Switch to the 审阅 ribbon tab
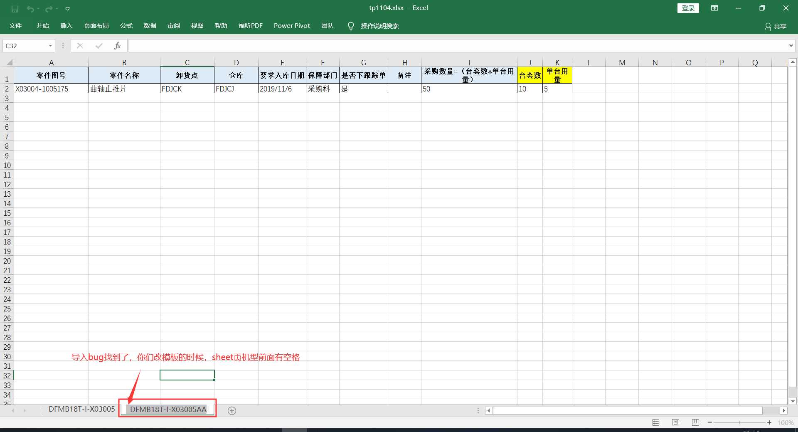Image resolution: width=798 pixels, height=432 pixels. tap(173, 26)
